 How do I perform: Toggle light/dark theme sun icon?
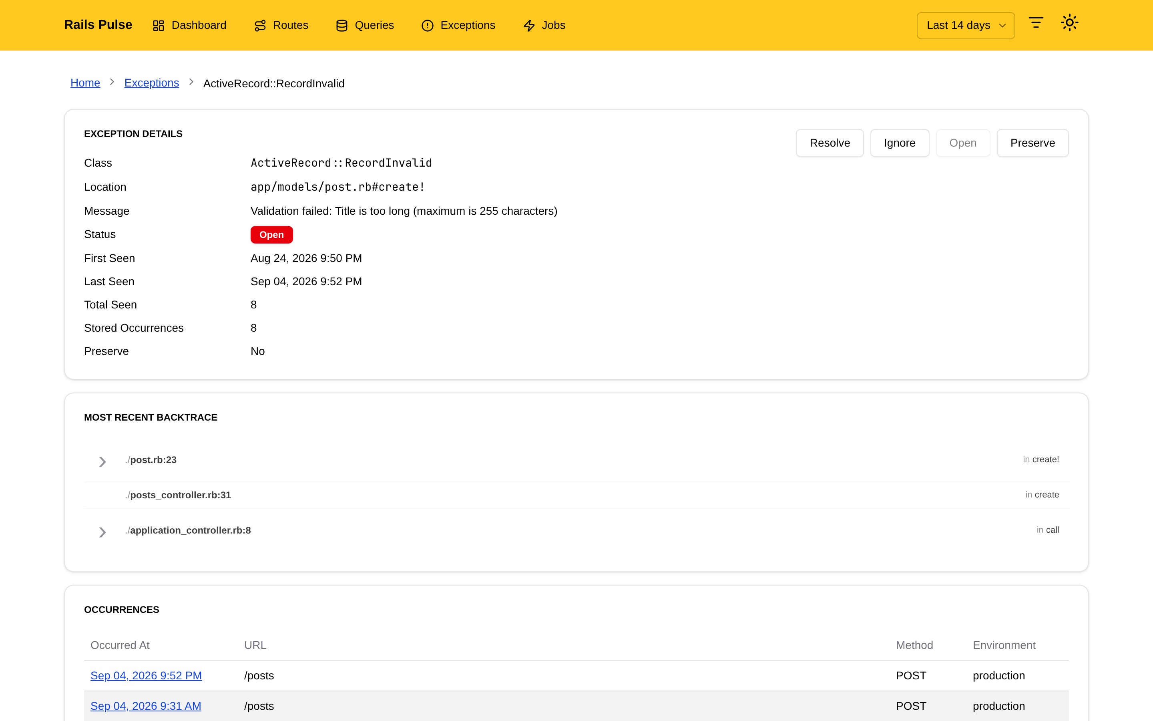tap(1070, 23)
